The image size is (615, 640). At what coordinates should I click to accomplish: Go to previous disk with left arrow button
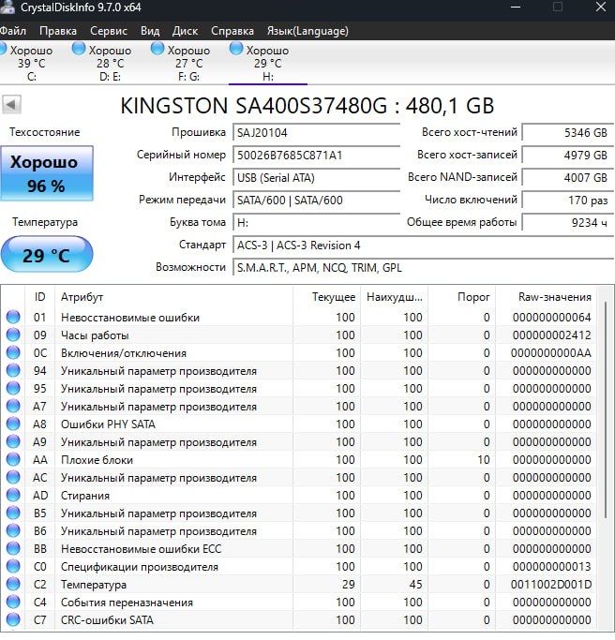11,105
